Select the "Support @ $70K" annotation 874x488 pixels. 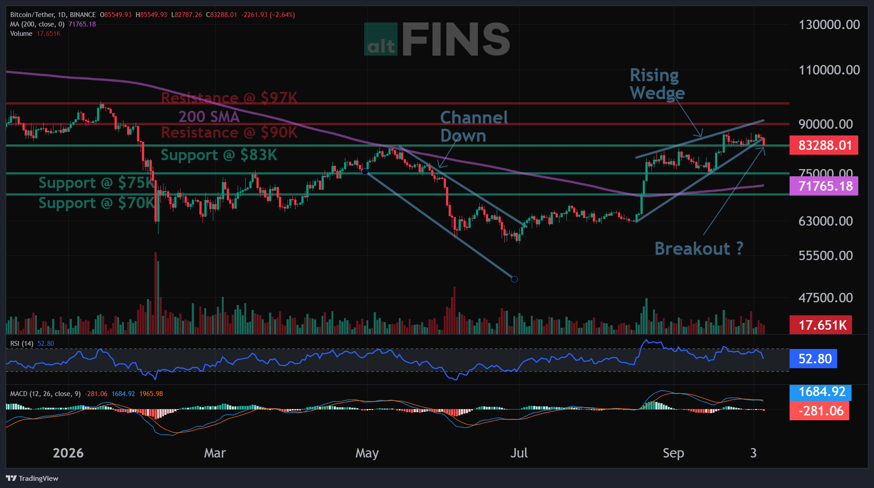coord(97,203)
